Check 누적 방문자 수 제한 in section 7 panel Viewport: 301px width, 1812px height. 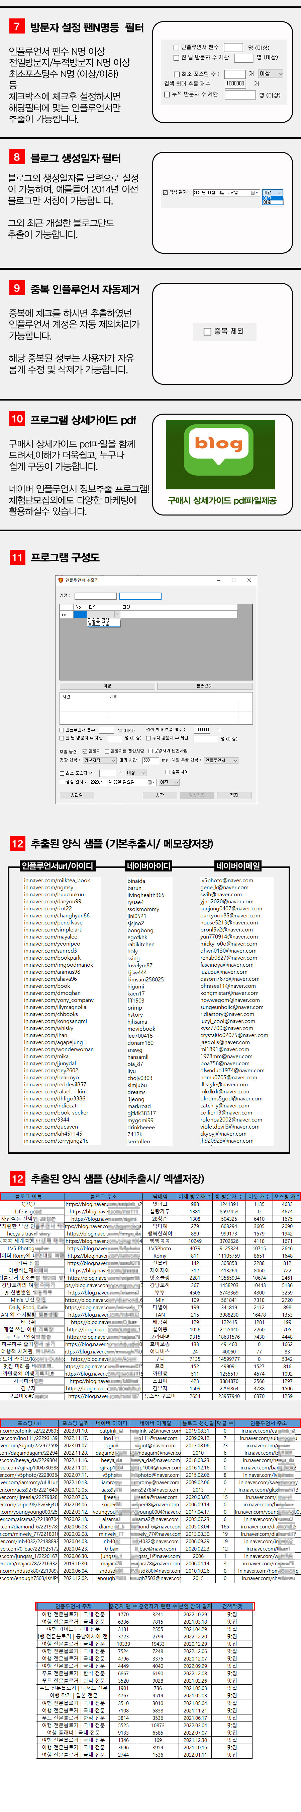coord(166,94)
